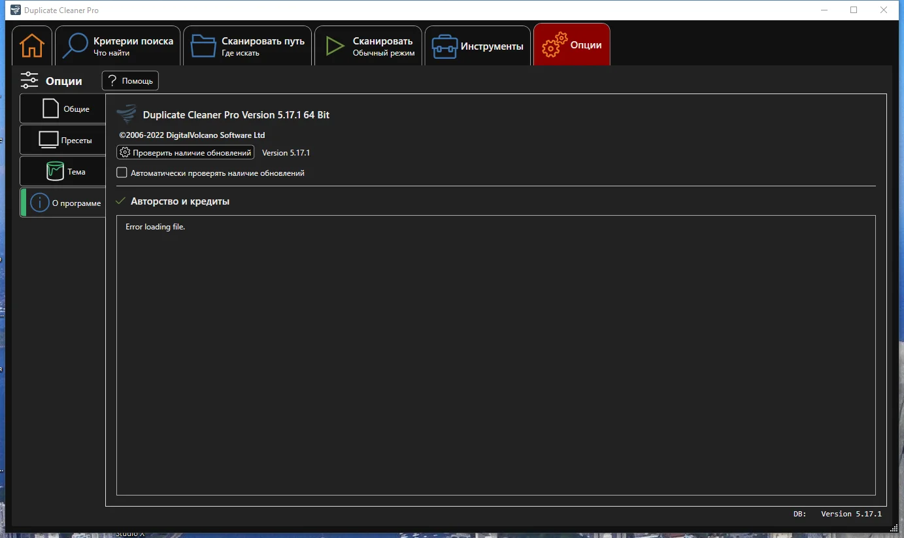This screenshot has height=538, width=904.
Task: Click the Version 5.17.1 label beside update button
Action: [x=286, y=152]
